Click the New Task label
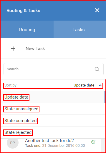This screenshot has height=153, width=106. tap(35, 49)
